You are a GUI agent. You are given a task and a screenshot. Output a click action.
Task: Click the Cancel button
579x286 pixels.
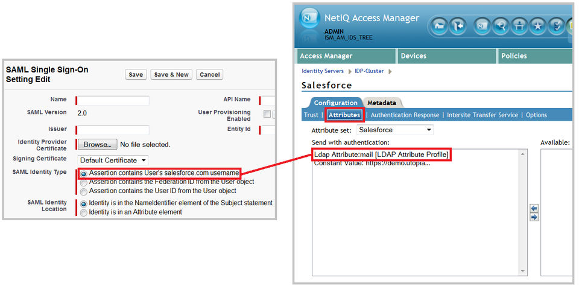210,75
